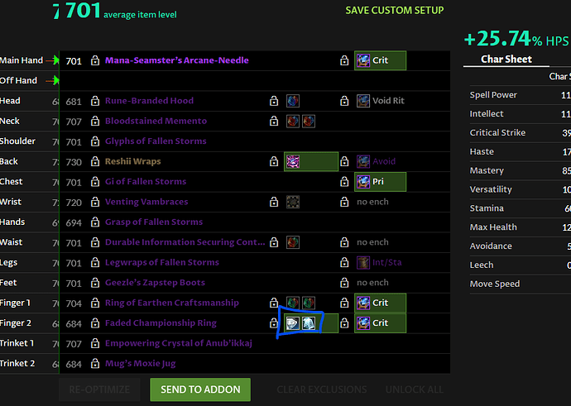Open the Chest Pri enchant selector
This screenshot has height=406, width=571.
tap(380, 182)
